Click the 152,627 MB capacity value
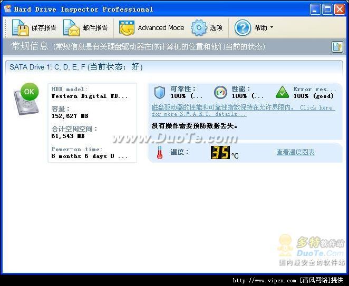Screen dimensions: 349x286 70,116
